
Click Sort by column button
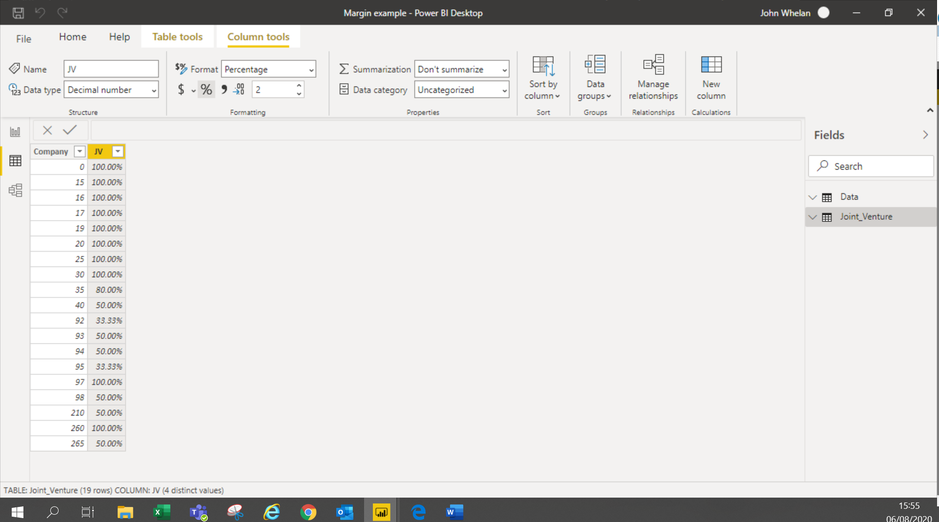[543, 78]
